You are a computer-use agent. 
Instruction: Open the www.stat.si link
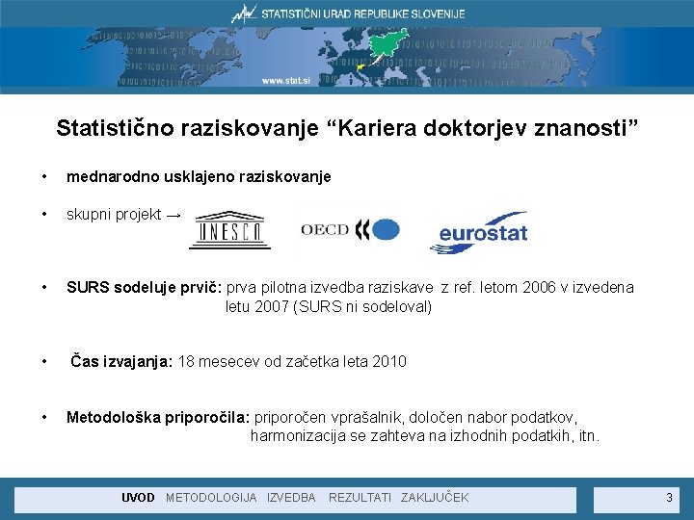click(x=286, y=81)
